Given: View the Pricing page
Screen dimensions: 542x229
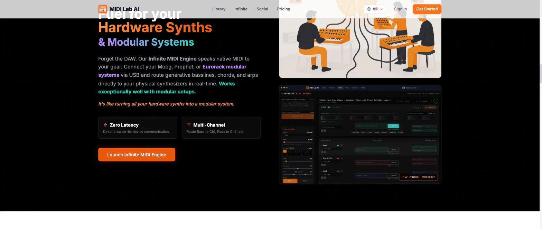Looking at the screenshot, I should tap(283, 9).
